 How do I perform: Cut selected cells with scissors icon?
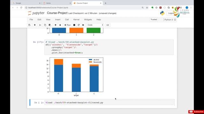click(40, 25)
